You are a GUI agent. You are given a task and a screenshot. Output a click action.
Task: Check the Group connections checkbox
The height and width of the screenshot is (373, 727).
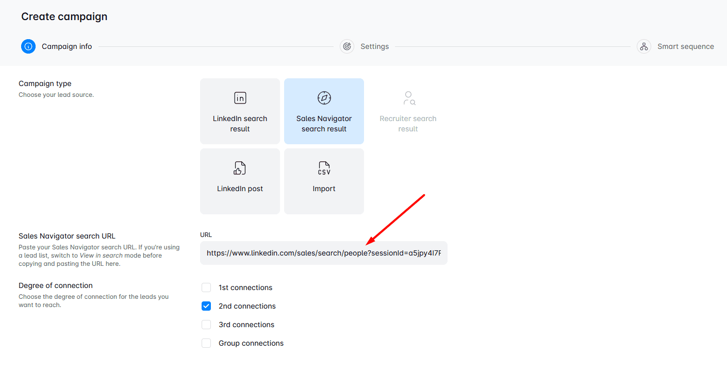tap(206, 343)
